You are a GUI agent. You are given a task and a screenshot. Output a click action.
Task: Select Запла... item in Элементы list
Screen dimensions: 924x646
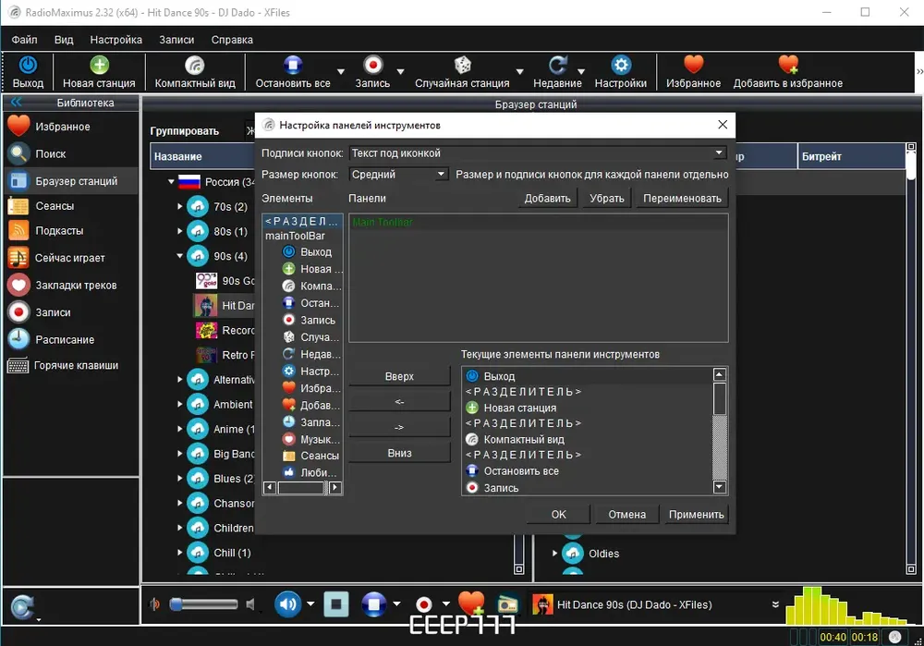pos(311,422)
